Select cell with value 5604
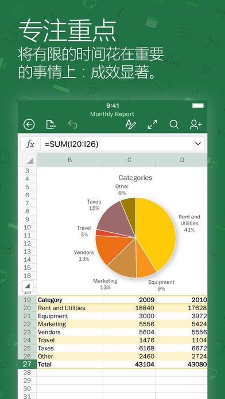Screen dimensions: 225x399 pos(129,332)
